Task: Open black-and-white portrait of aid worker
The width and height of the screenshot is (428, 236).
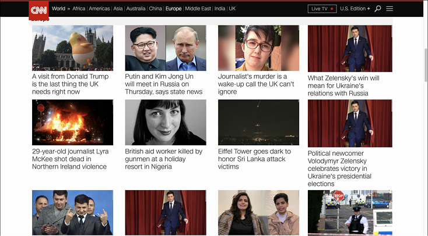Action: coord(166,122)
